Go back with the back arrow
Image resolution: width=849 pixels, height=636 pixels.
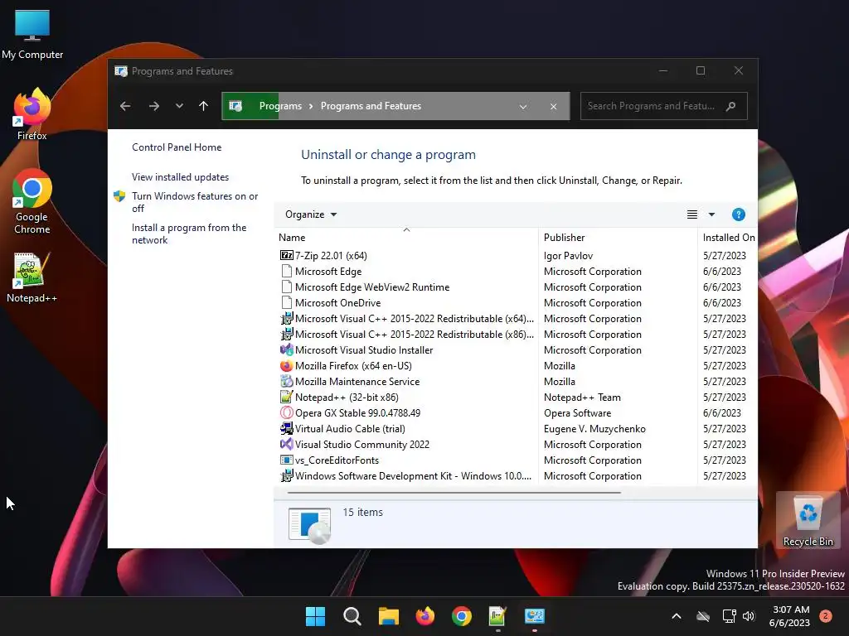[125, 106]
